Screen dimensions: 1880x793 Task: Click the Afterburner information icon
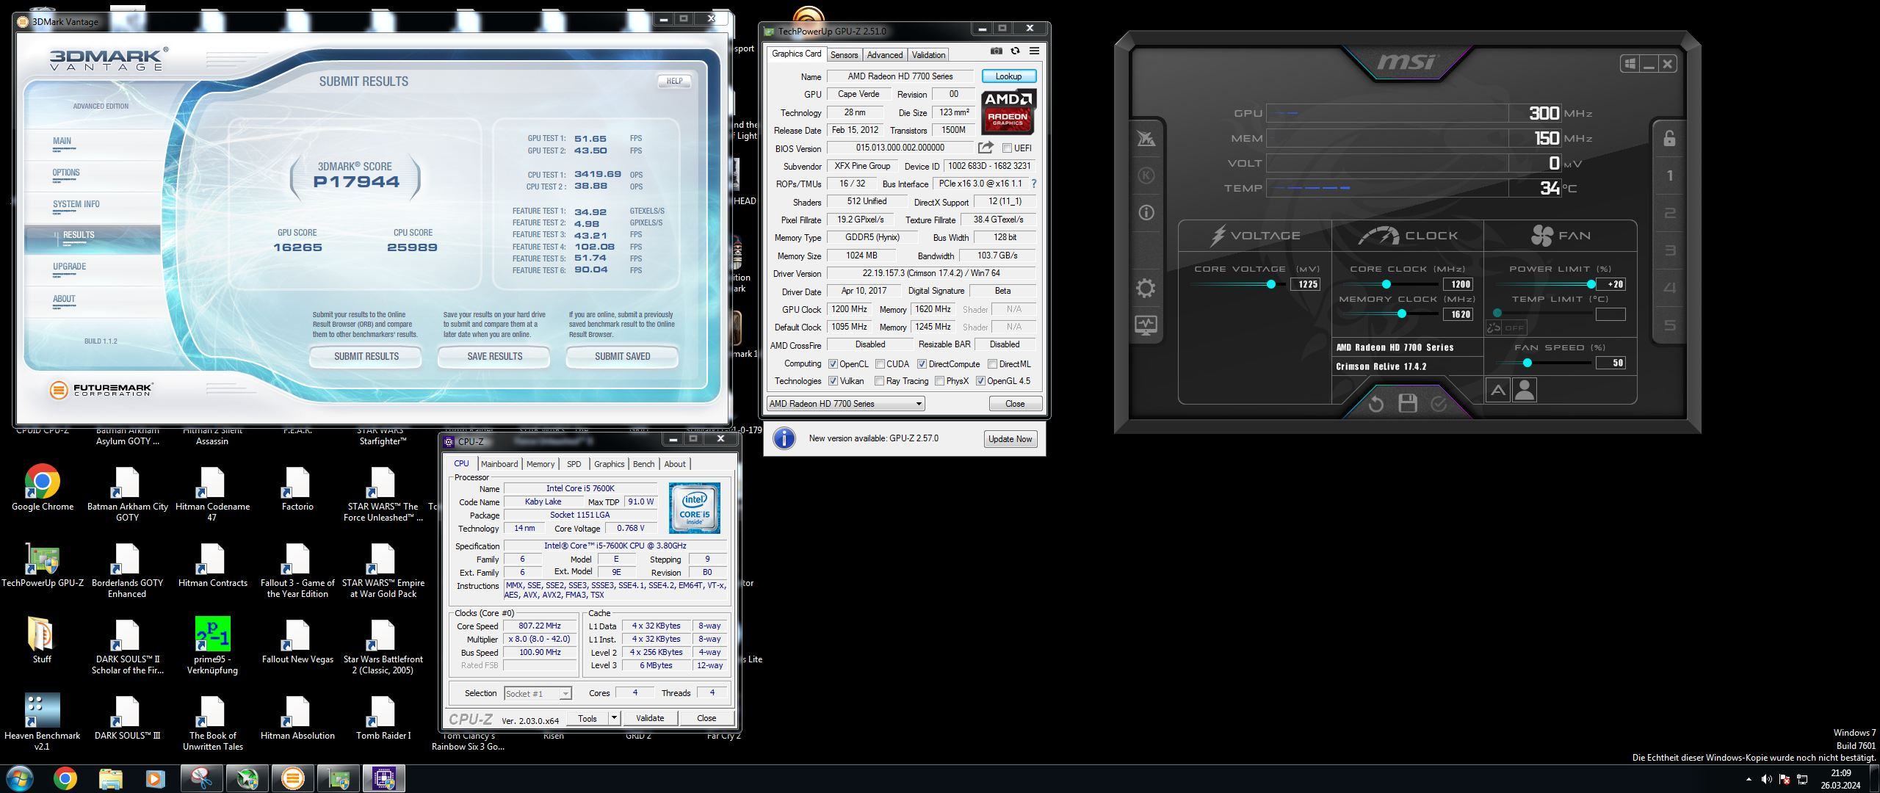[x=1146, y=213]
